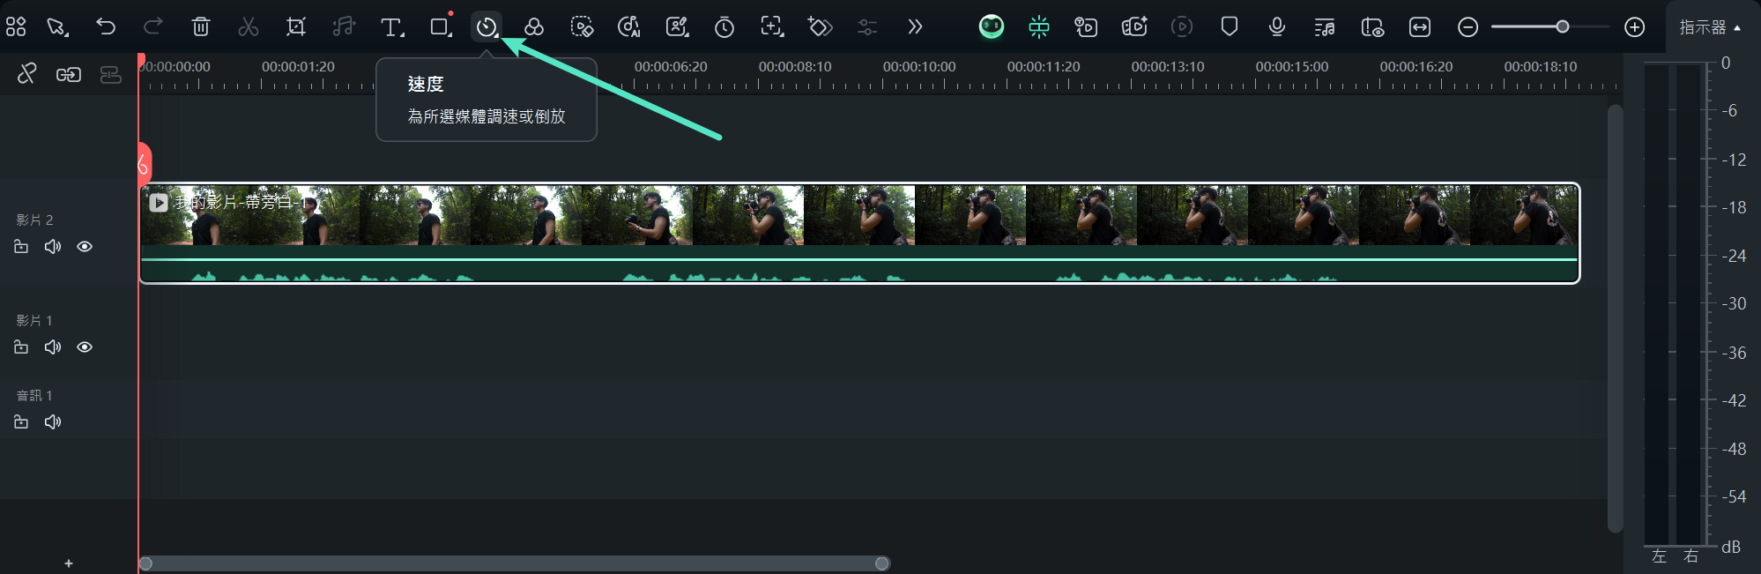Select the scissors split tool
The height and width of the screenshot is (574, 1761).
(x=249, y=26)
